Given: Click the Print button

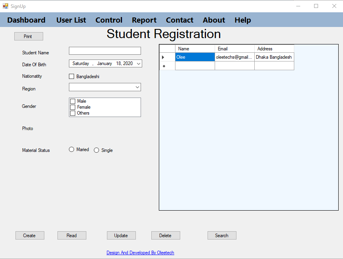Looking at the screenshot, I should [x=29, y=36].
